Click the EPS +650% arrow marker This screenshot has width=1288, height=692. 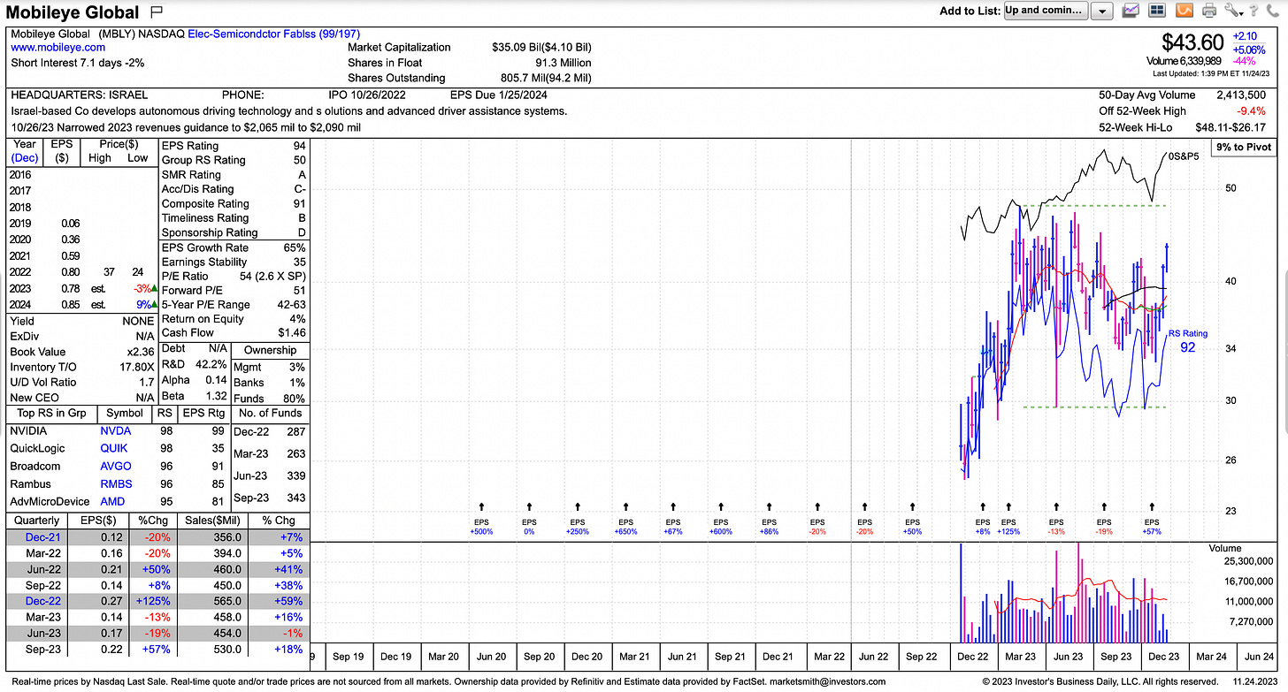pyautogui.click(x=626, y=507)
